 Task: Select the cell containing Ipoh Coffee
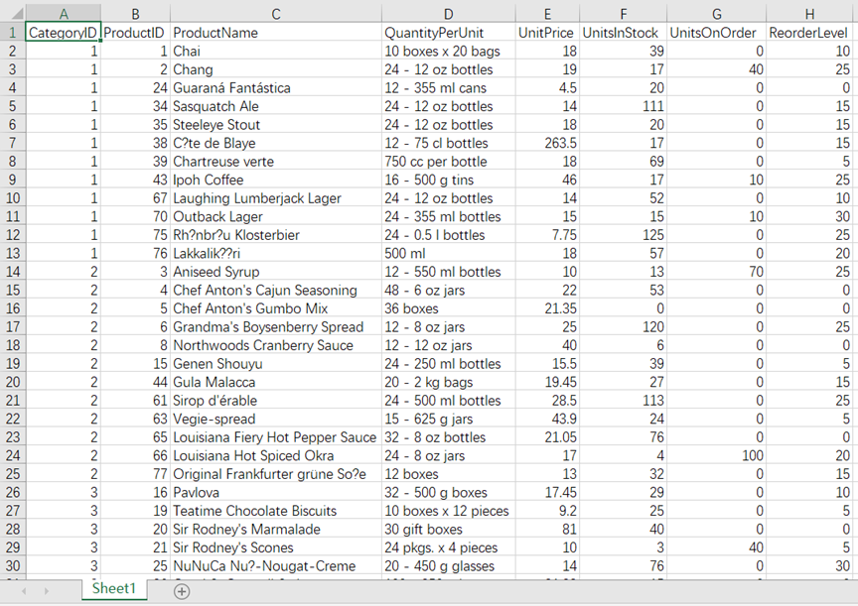(275, 180)
